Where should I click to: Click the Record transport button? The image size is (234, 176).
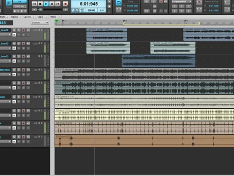tap(65, 4)
